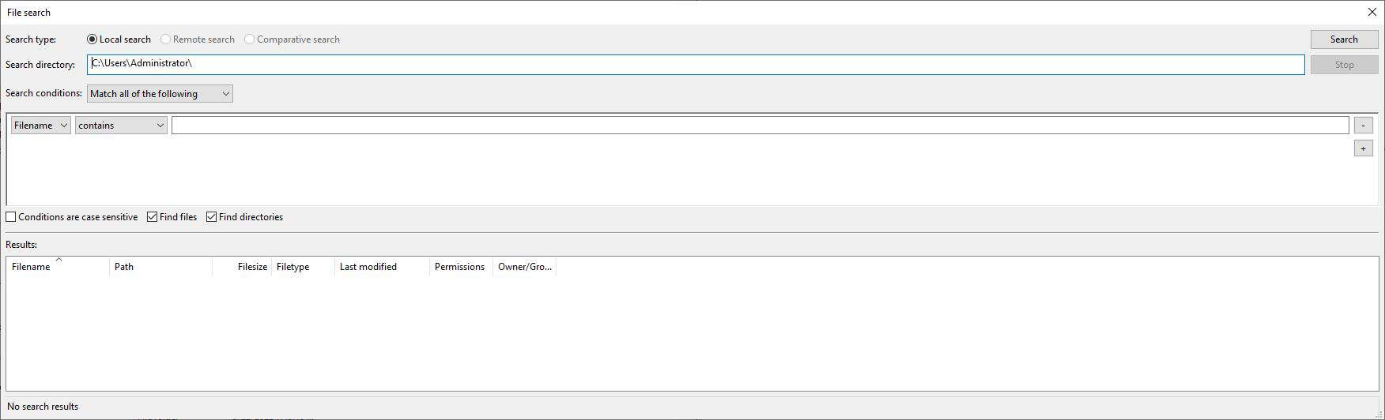Open the Filename condition type dropdown
1385x420 pixels.
[41, 126]
